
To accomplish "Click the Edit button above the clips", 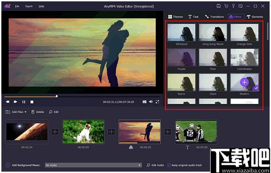I will (54, 112).
